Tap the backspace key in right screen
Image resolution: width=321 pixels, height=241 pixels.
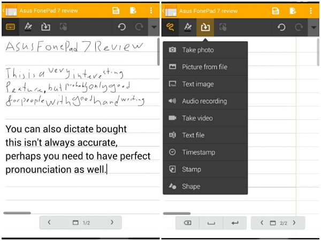(188, 223)
